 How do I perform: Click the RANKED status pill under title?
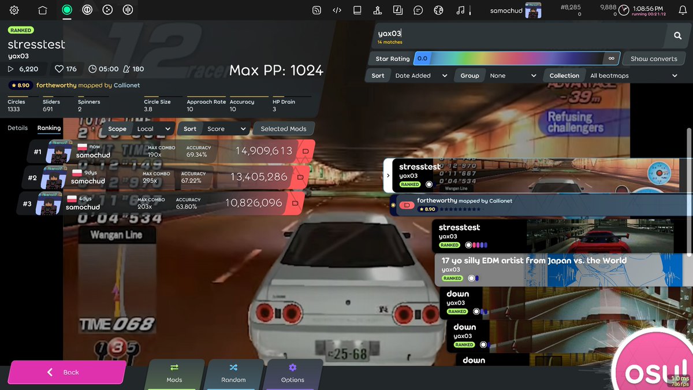pyautogui.click(x=21, y=30)
